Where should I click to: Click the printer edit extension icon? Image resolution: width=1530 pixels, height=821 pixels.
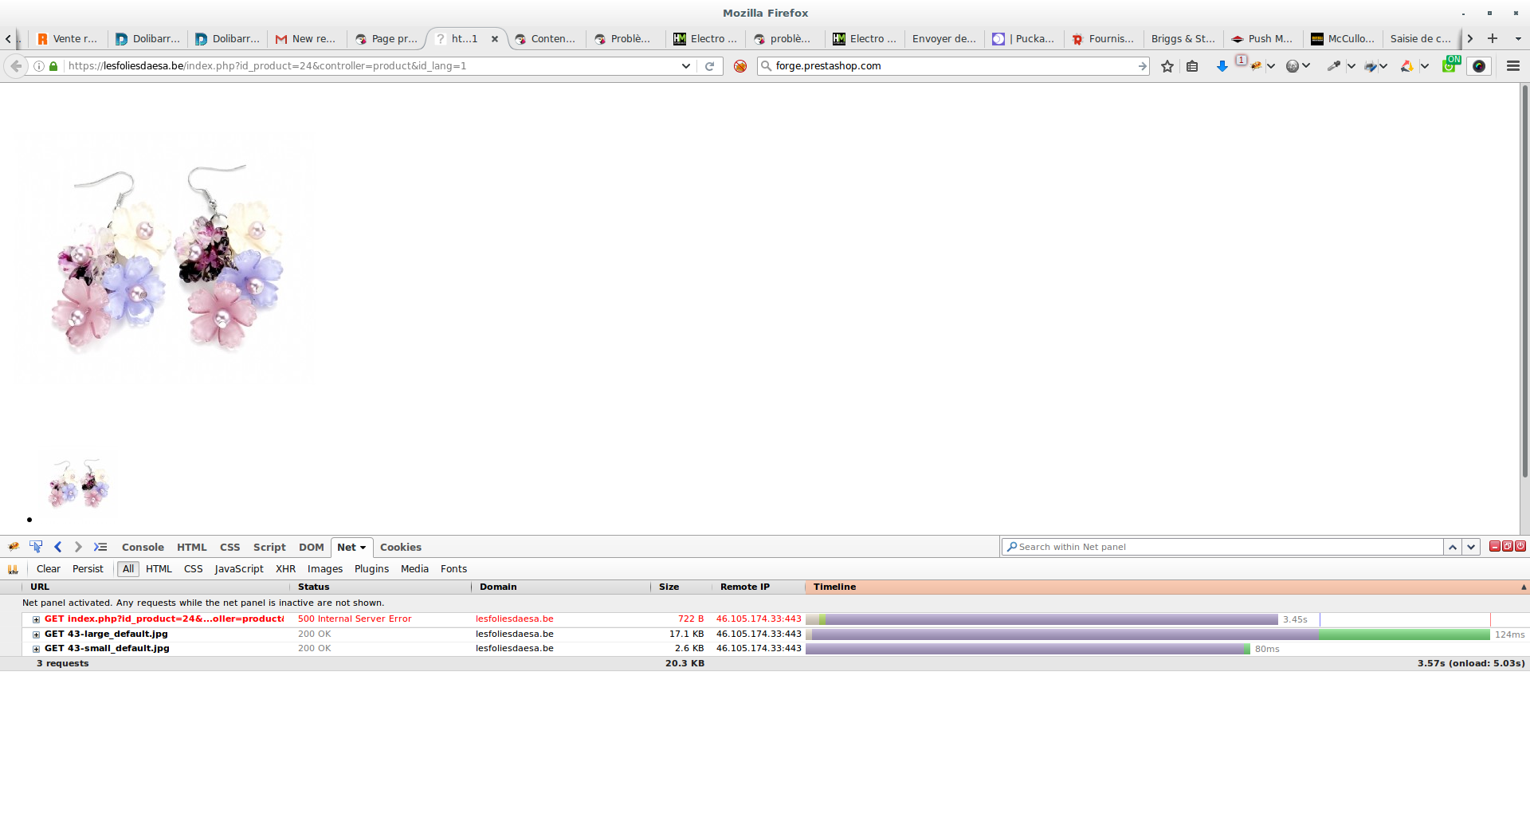pos(1370,66)
